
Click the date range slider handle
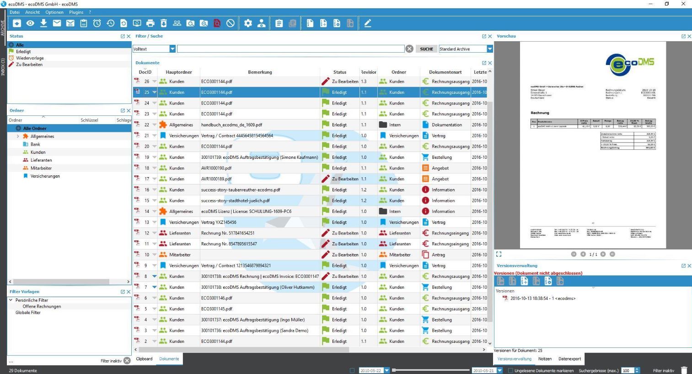[x=394, y=370]
